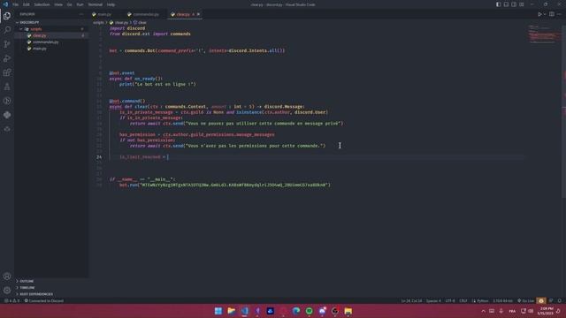The height and width of the screenshot is (318, 566).
Task: Open notifications bell in status bar
Action: [560, 300]
